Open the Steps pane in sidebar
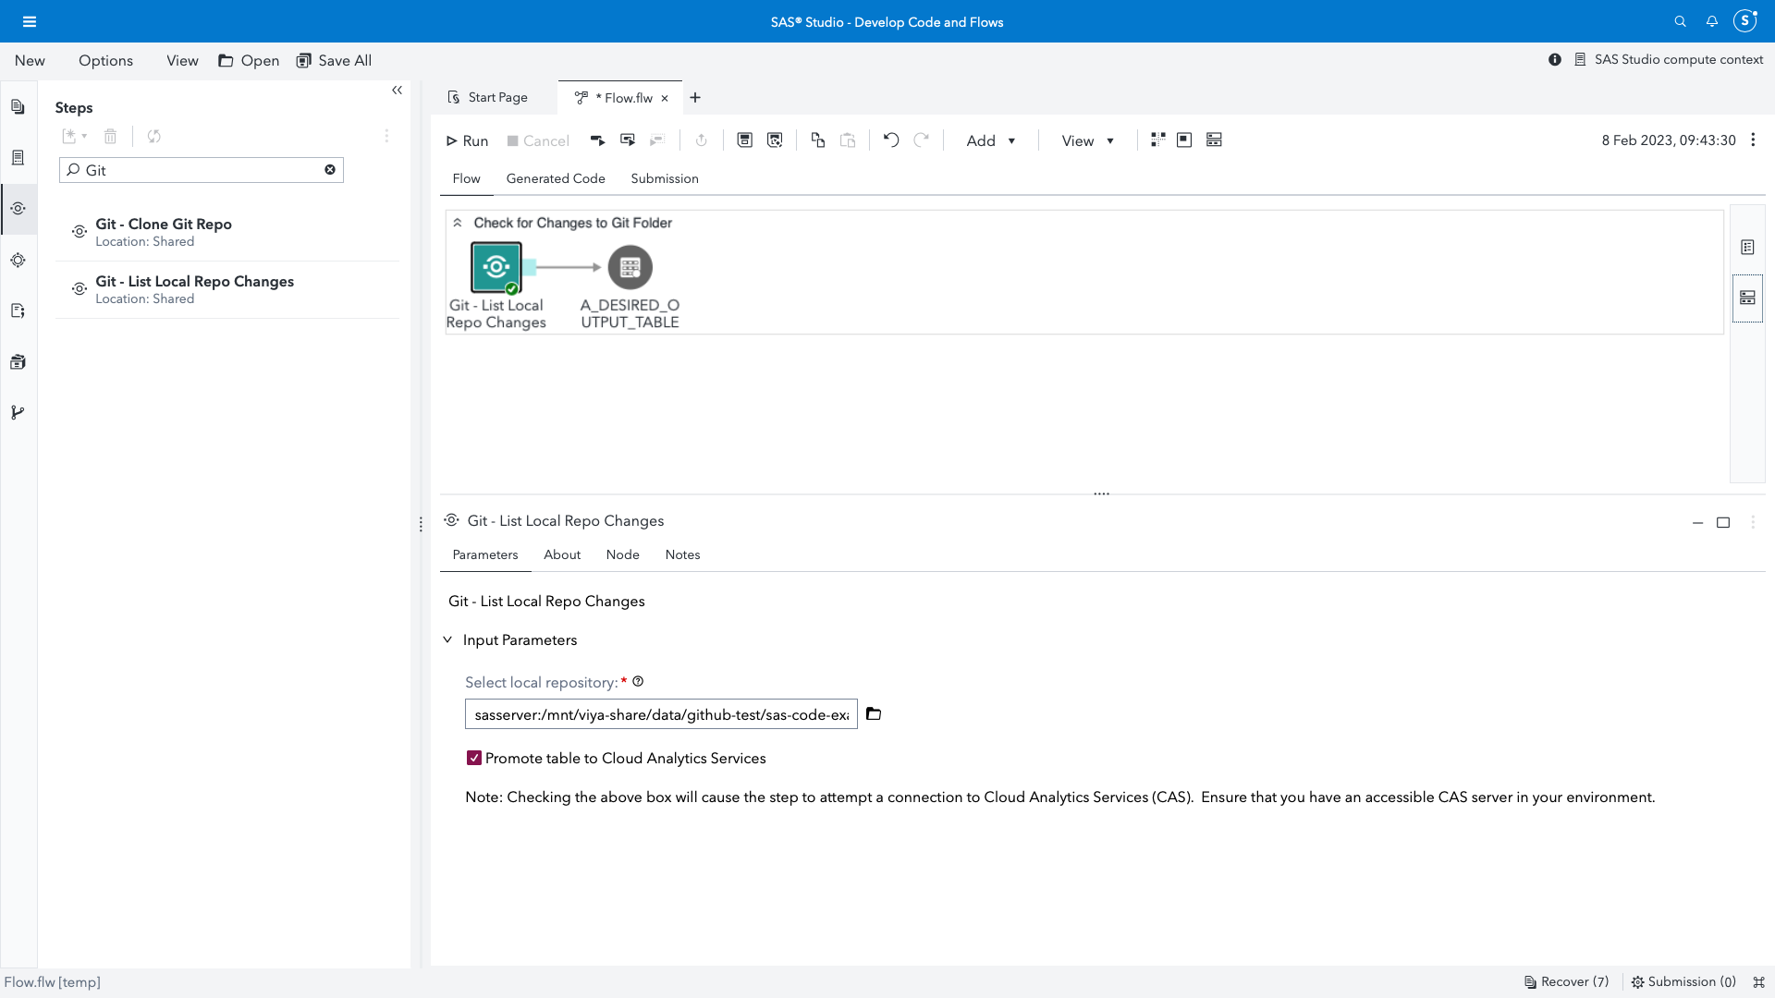Viewport: 1775px width, 998px height. point(18,209)
